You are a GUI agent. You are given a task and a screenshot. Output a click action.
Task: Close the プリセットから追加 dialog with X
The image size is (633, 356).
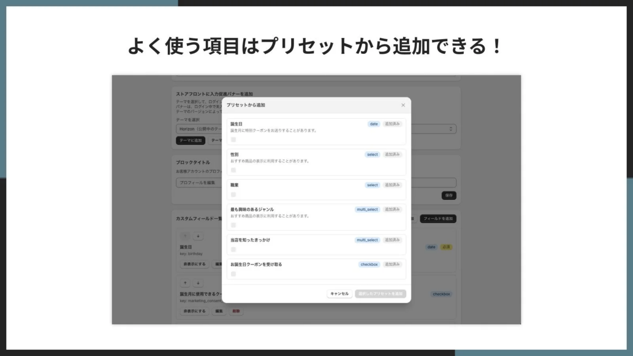tap(403, 105)
